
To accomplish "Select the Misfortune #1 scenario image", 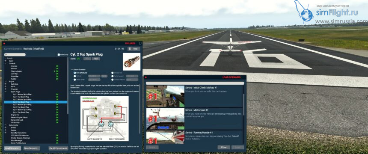I will pos(165,119).
